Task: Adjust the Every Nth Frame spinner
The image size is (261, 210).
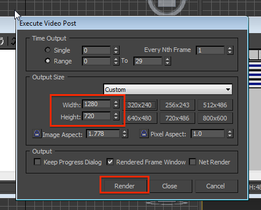Action: click(x=230, y=50)
